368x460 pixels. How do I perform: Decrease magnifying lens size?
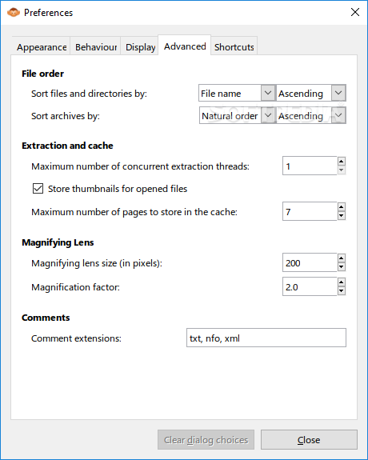pyautogui.click(x=342, y=267)
